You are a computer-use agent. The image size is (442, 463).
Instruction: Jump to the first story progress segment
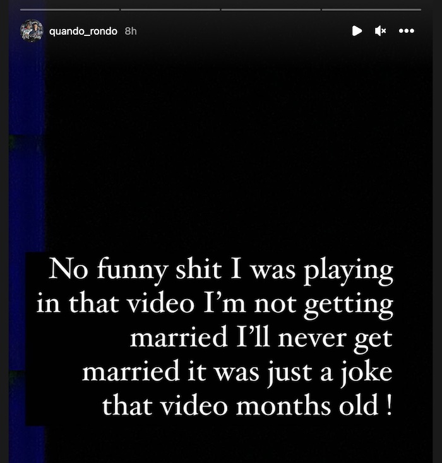[70, 9]
